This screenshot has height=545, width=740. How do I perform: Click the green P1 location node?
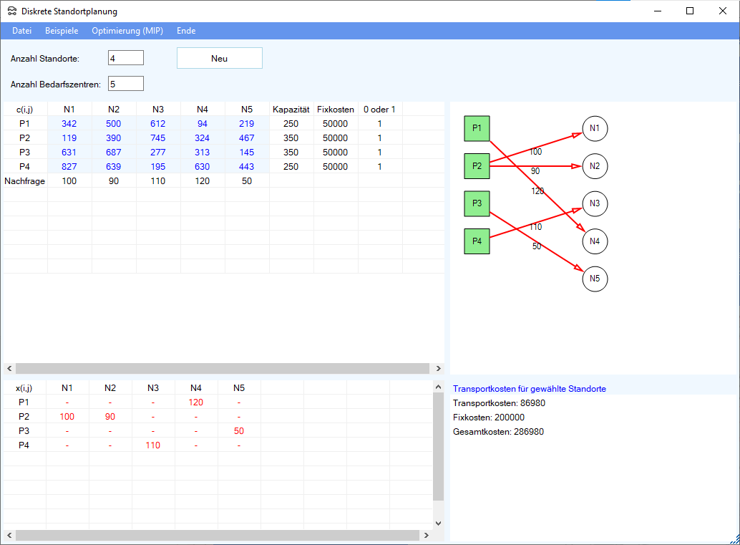(477, 128)
